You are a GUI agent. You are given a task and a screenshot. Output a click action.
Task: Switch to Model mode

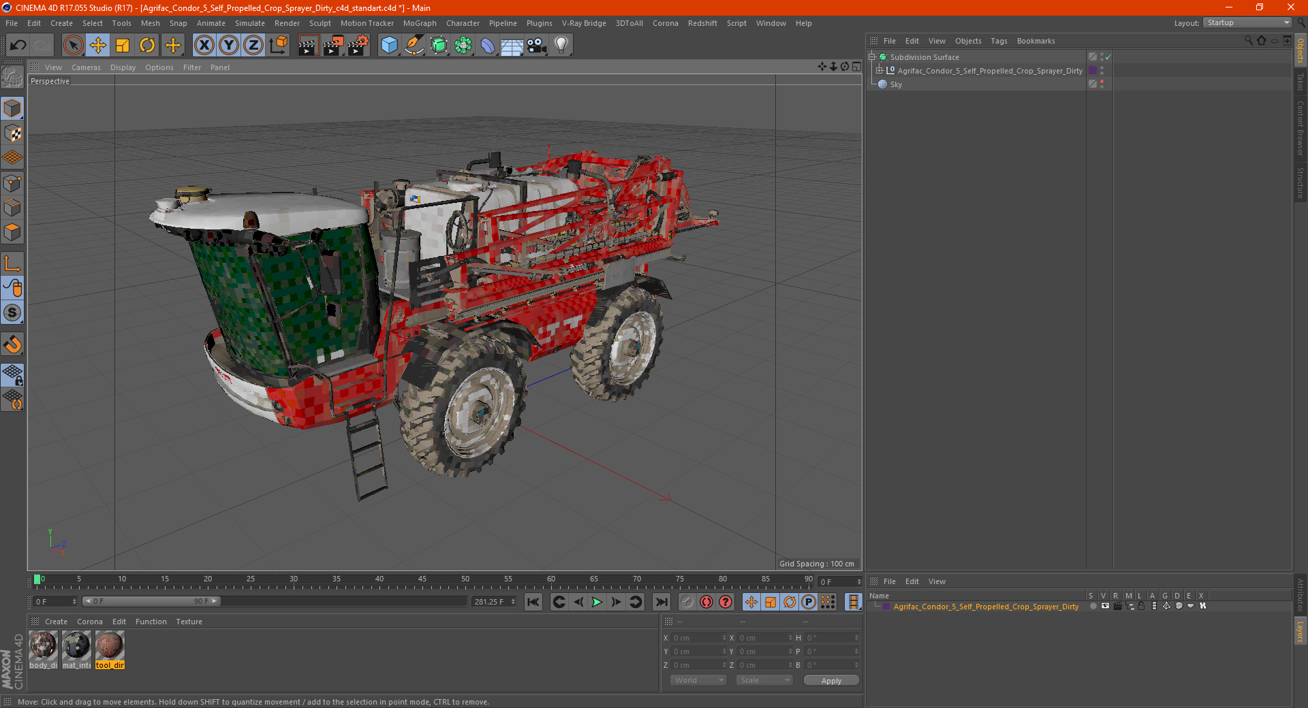pyautogui.click(x=12, y=108)
